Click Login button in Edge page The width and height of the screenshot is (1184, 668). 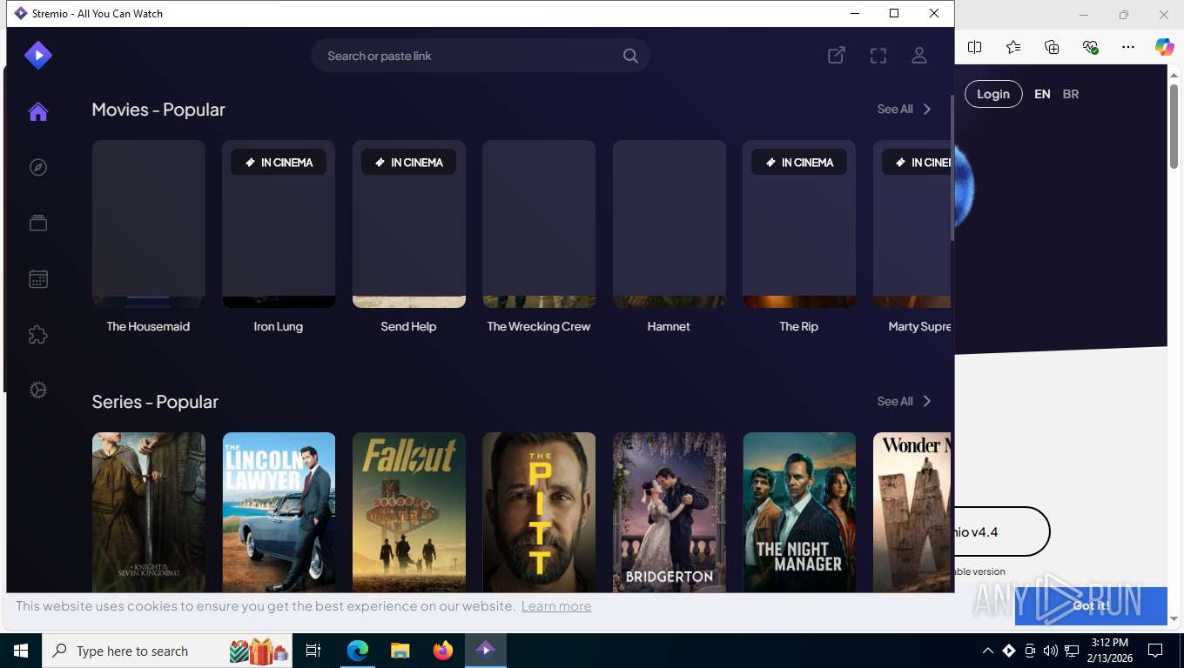(x=993, y=94)
